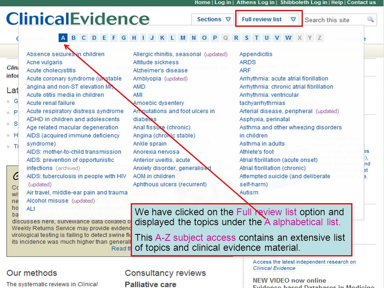Select letter B in alphabet index

[74, 38]
